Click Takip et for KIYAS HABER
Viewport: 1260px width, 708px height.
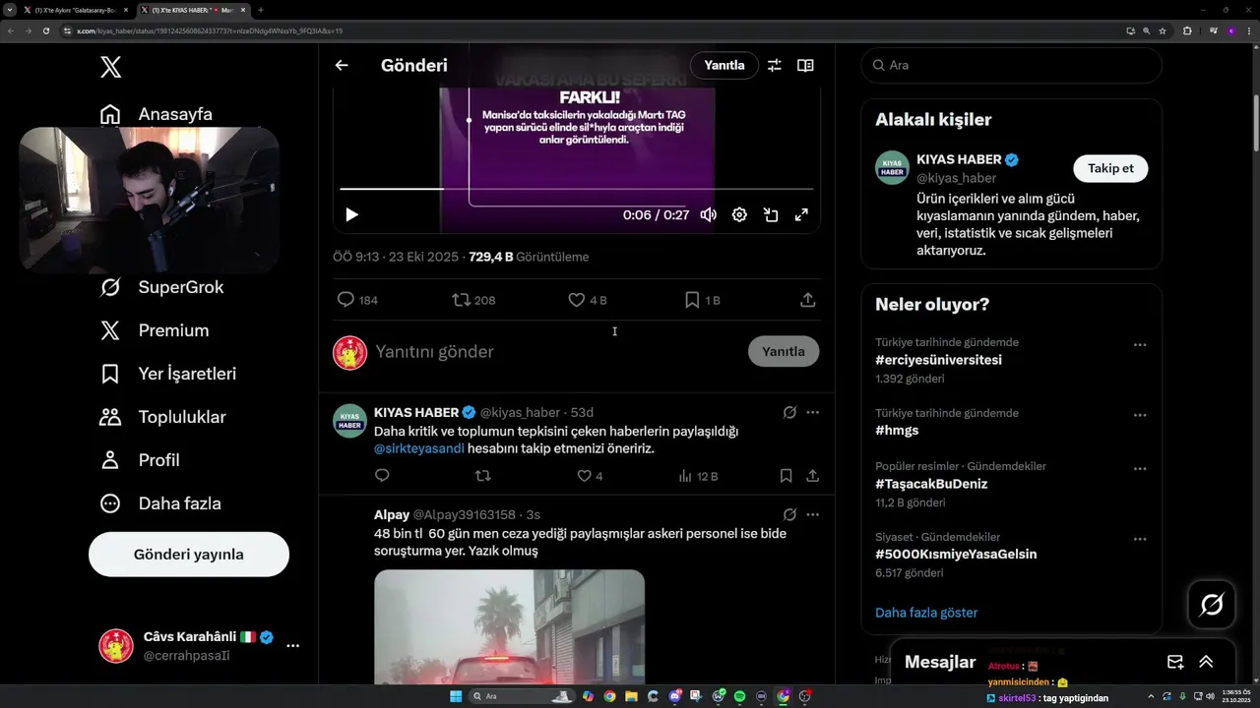click(1110, 168)
